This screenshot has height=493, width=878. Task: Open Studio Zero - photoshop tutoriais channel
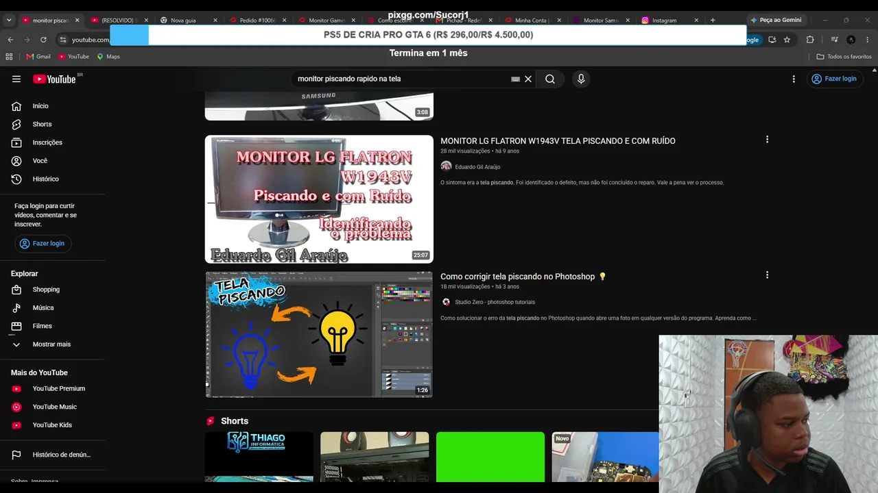coord(495,302)
